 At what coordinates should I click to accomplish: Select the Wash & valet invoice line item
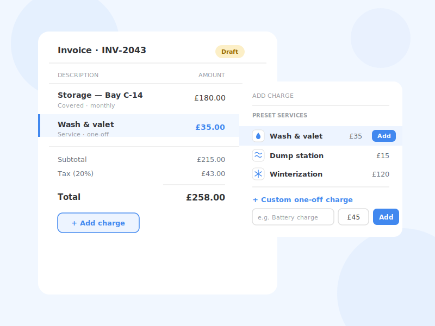click(139, 126)
